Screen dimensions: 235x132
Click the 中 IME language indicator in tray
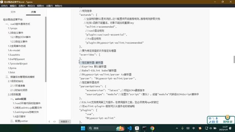pos(194,128)
